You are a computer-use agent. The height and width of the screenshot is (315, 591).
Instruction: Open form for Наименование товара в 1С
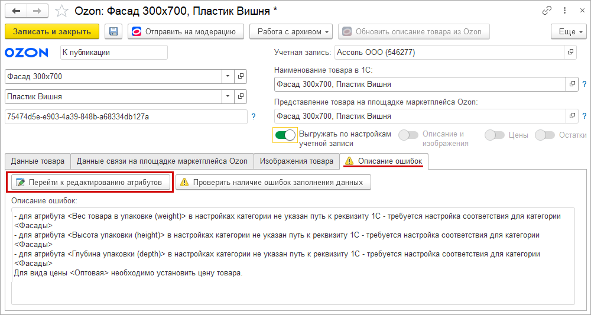click(572, 84)
